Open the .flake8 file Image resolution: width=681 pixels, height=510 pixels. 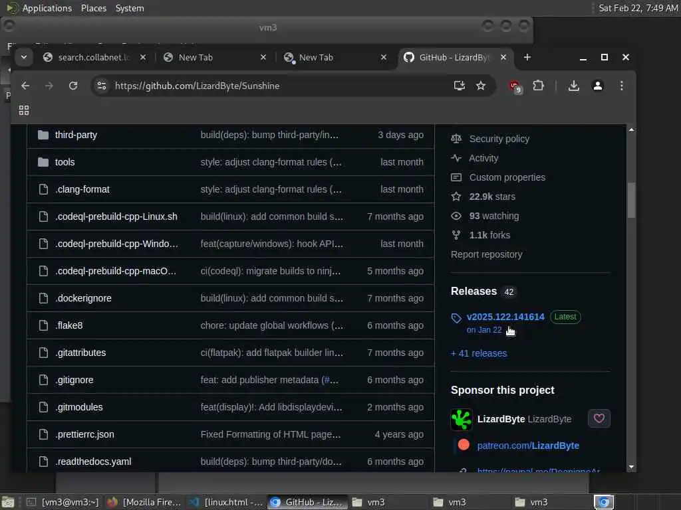coord(68,325)
